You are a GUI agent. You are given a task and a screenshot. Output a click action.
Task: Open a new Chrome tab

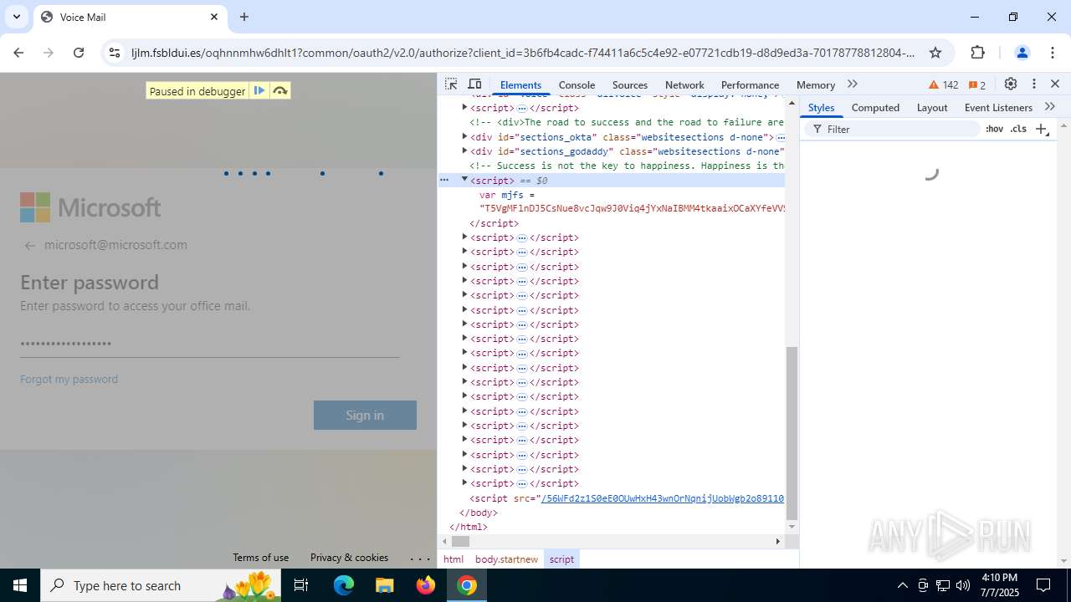[x=244, y=17]
